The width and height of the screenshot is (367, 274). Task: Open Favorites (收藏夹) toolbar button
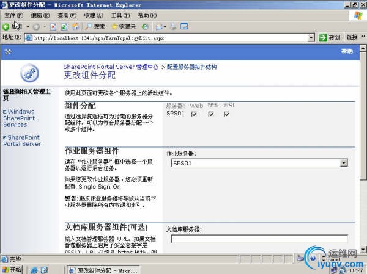click(x=124, y=27)
